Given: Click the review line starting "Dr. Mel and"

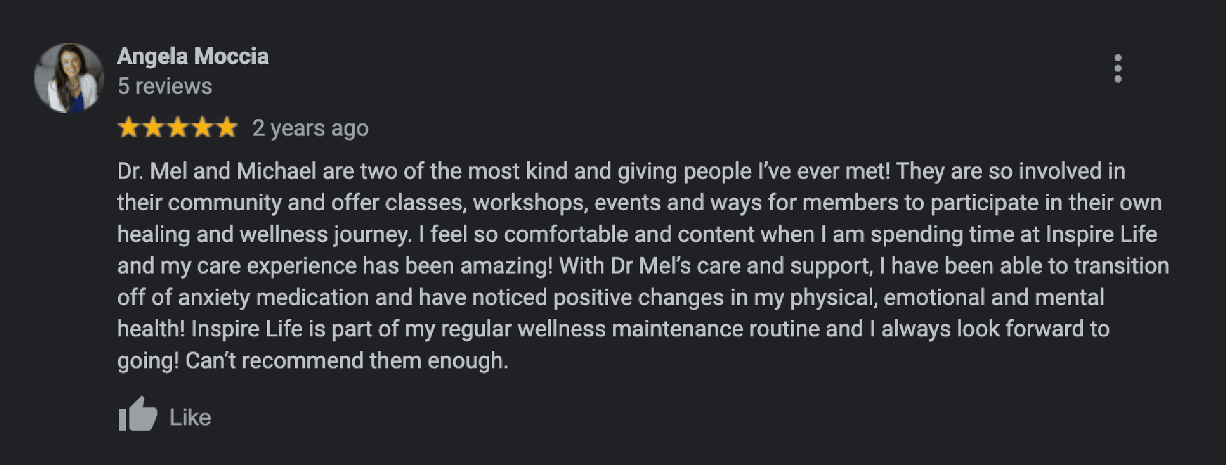Looking at the screenshot, I should (621, 171).
